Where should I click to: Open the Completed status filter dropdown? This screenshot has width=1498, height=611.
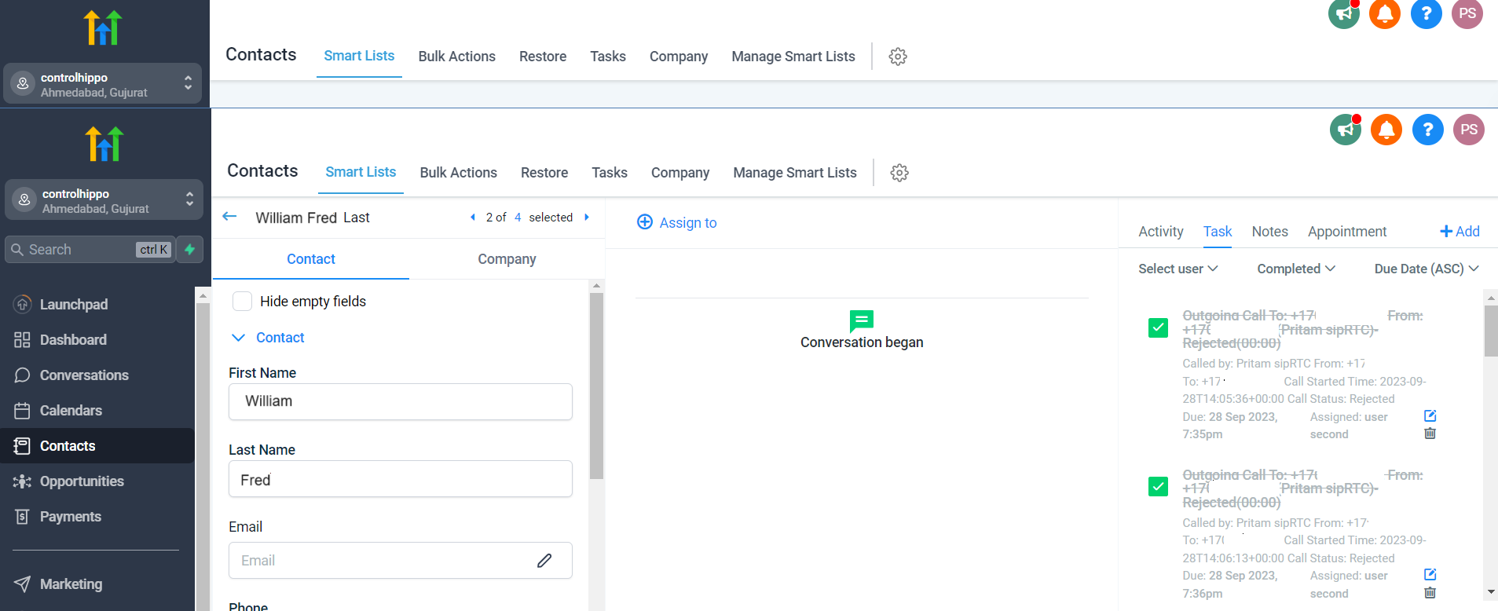point(1296,269)
